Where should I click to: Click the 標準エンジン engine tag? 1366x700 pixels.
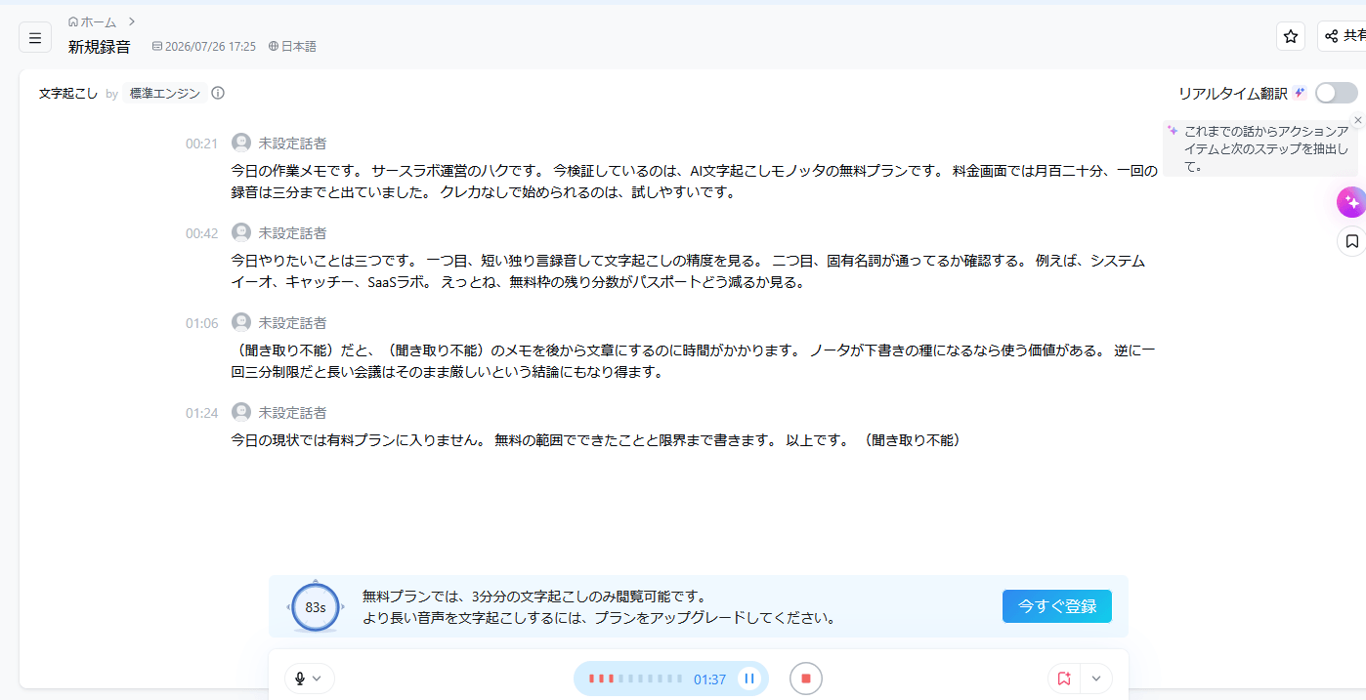(x=165, y=94)
